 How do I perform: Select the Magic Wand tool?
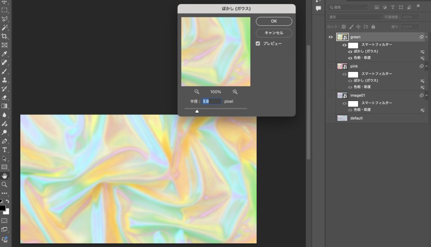[5, 27]
